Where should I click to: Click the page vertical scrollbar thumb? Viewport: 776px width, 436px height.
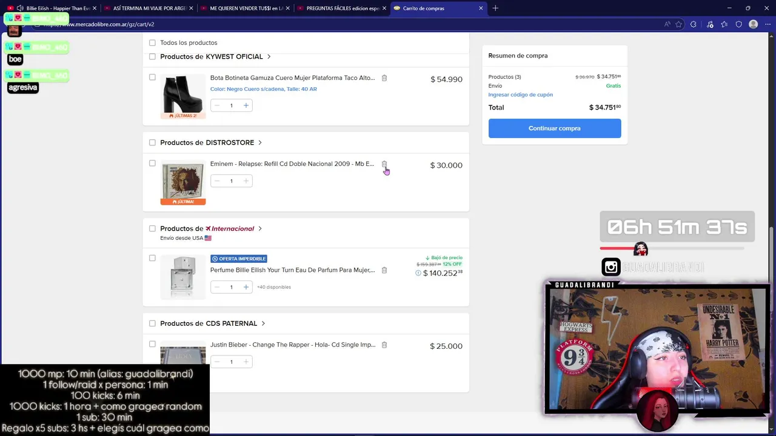pos(772,269)
